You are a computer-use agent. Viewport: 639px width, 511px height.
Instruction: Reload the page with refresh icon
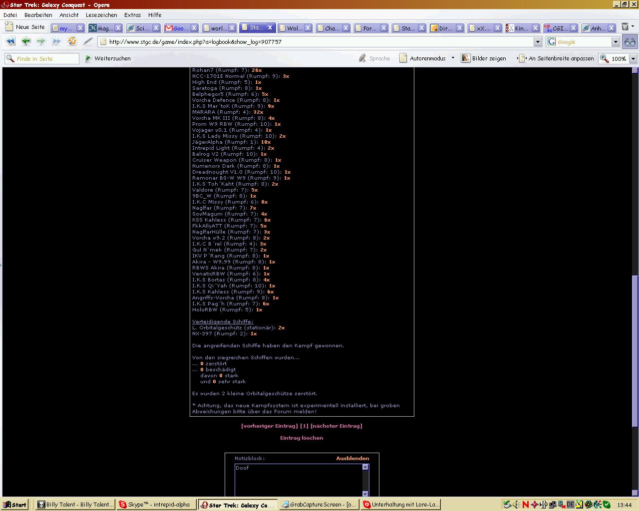point(72,42)
